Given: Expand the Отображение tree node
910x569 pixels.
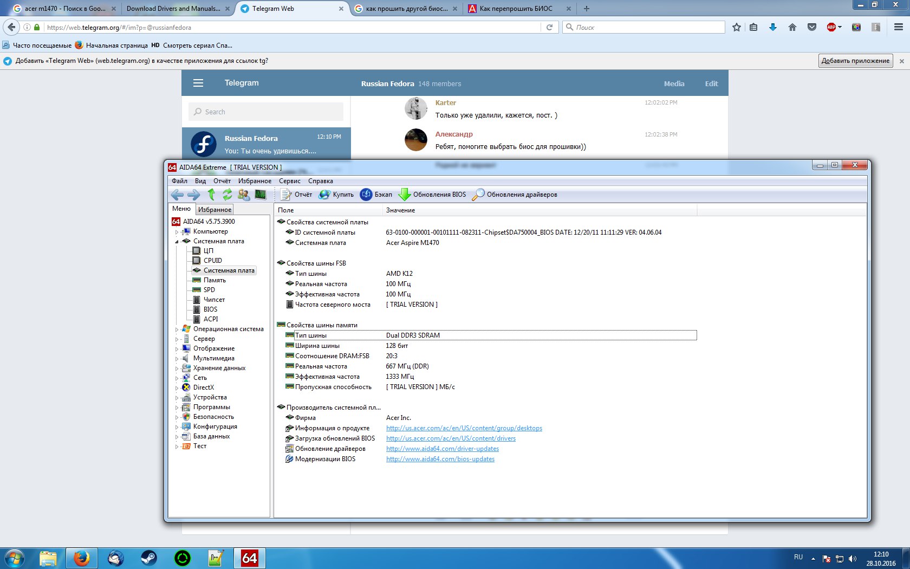Looking at the screenshot, I should coord(177,349).
